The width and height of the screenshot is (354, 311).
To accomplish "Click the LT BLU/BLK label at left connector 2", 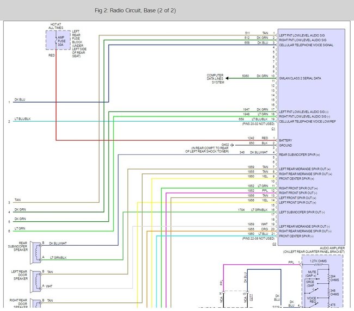I will [x=22, y=119].
